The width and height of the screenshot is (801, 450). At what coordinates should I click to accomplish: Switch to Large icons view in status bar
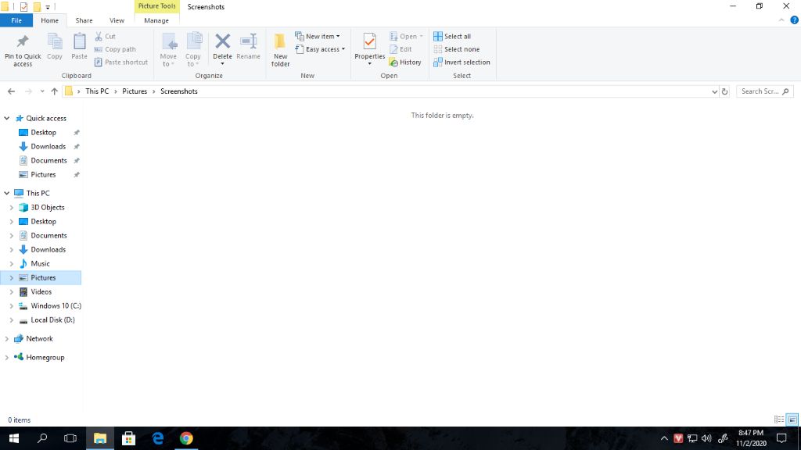tap(792, 420)
